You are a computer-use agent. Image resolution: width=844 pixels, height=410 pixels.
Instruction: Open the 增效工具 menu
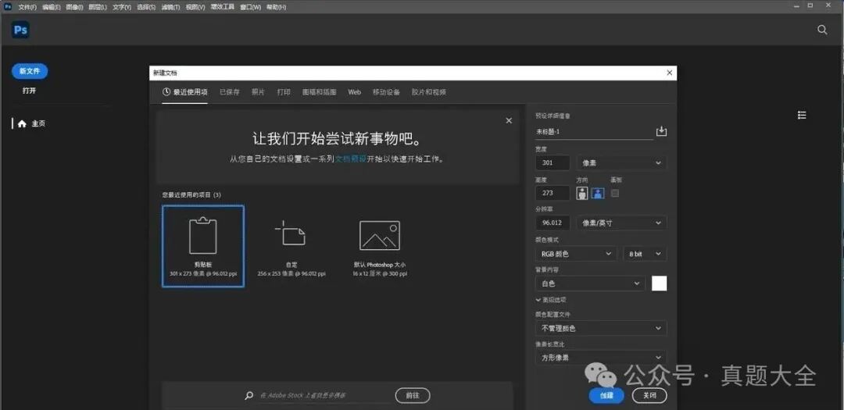tap(222, 8)
